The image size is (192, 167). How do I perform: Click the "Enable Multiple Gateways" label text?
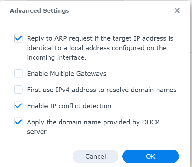click(67, 74)
